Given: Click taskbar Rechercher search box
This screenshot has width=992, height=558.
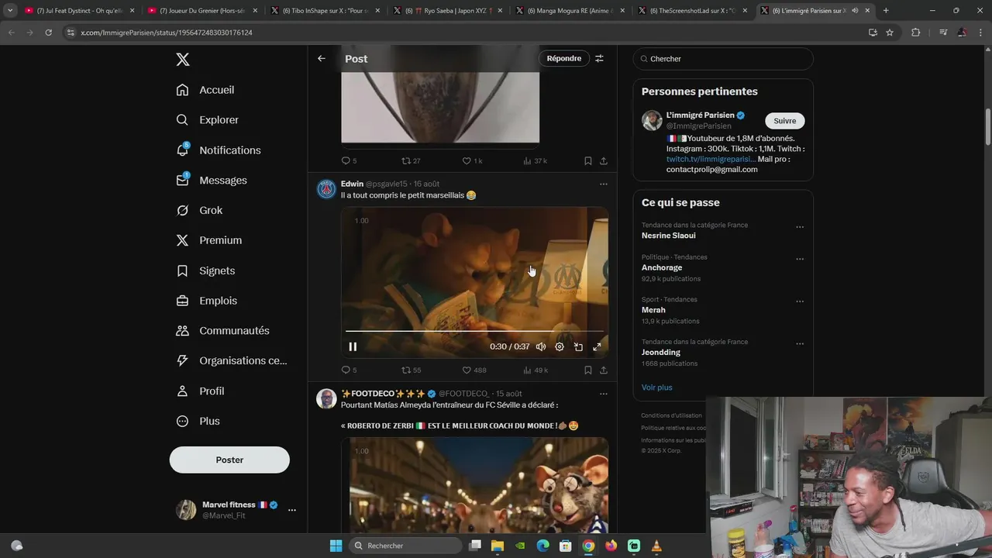Looking at the screenshot, I should pos(405,546).
